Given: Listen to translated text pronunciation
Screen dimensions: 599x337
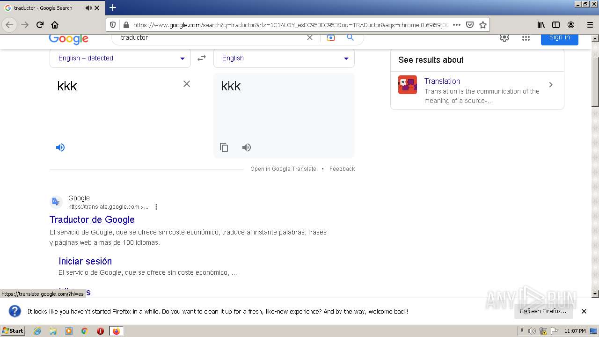Looking at the screenshot, I should click(x=247, y=147).
